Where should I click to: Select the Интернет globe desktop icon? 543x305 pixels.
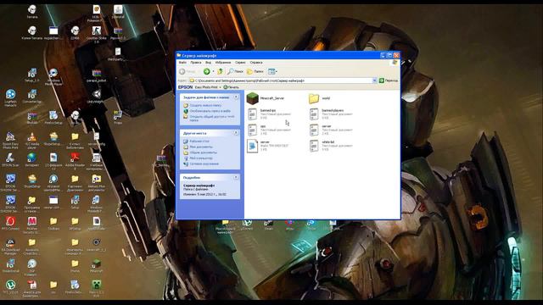click(32, 160)
